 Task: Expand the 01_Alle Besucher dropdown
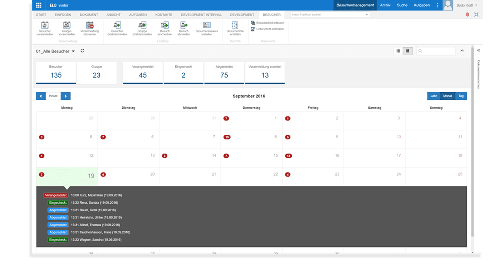[73, 51]
